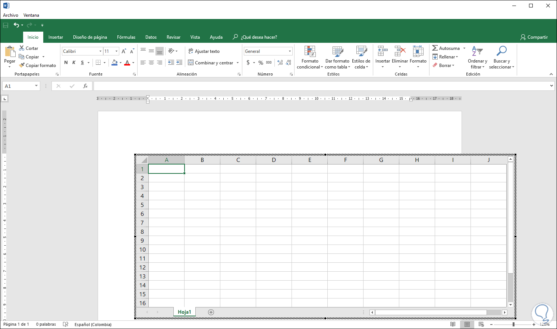Apply the fill color paint bucket
557x329 pixels.
[x=114, y=63]
